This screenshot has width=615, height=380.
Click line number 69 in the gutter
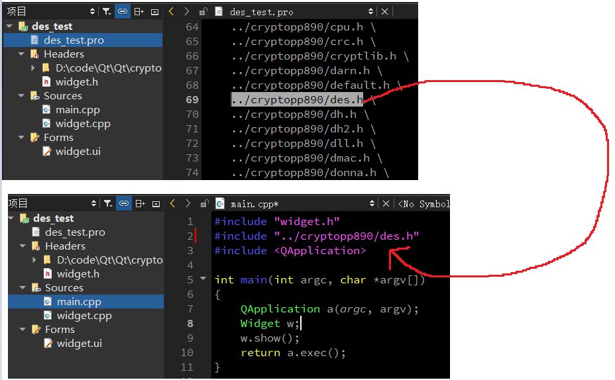tap(192, 100)
